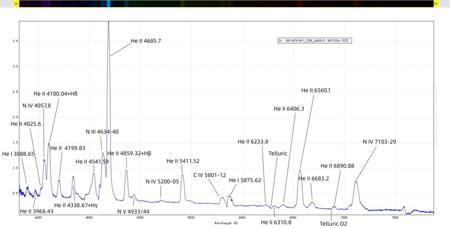This screenshot has width=450, height=228.
Task: Click the N V 4933/44 annotation
Action: [x=133, y=211]
